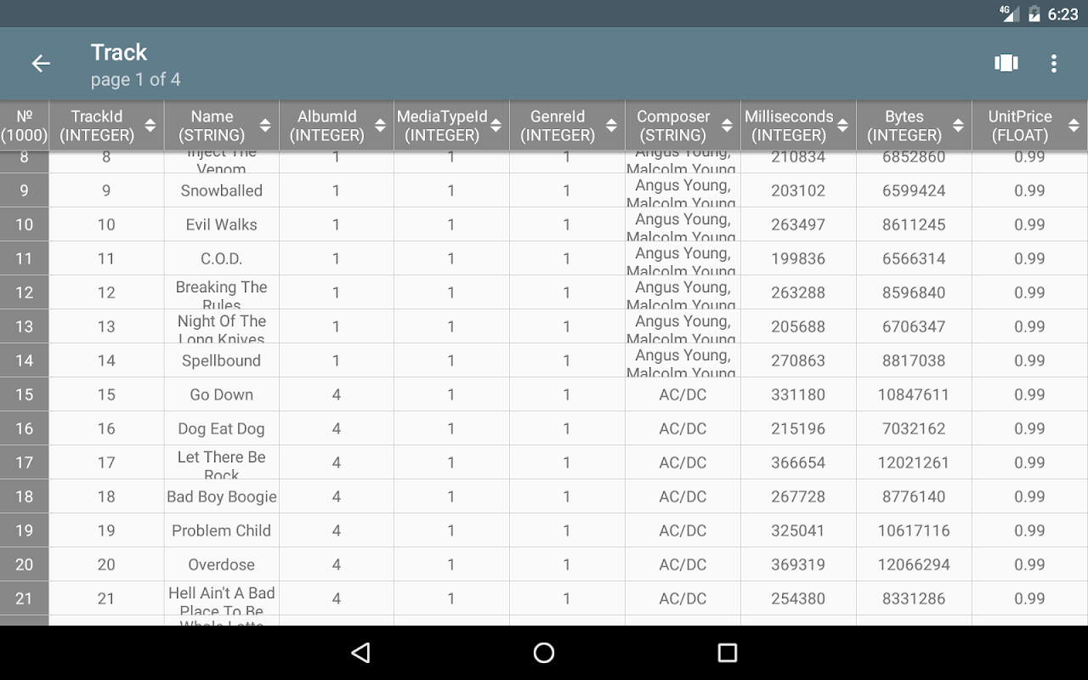The image size is (1088, 680).
Task: Select the UnitPrice 0.99 cell in row 20
Action: point(1029,564)
